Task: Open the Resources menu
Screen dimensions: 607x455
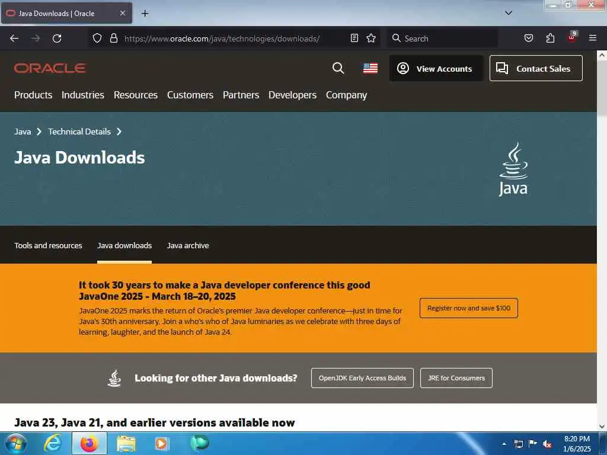Action: pos(136,95)
